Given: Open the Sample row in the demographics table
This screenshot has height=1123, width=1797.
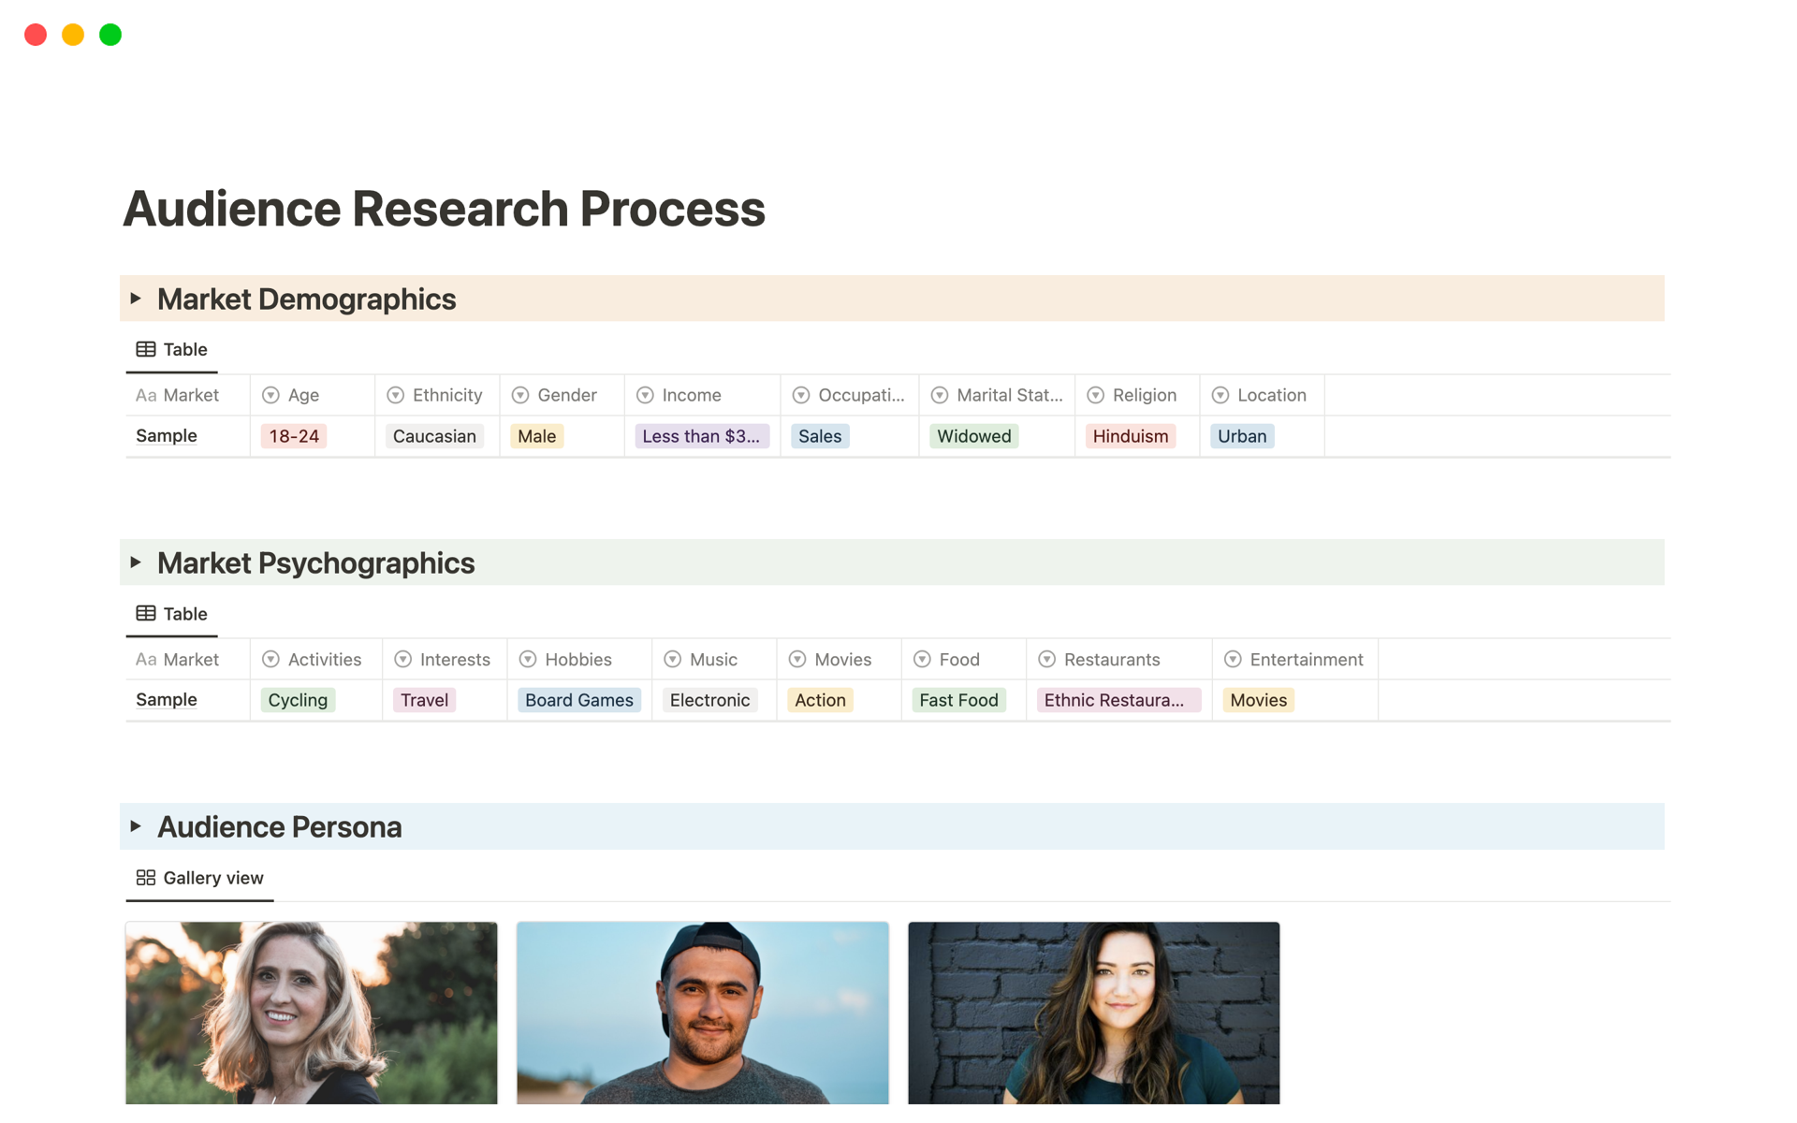Looking at the screenshot, I should point(166,435).
